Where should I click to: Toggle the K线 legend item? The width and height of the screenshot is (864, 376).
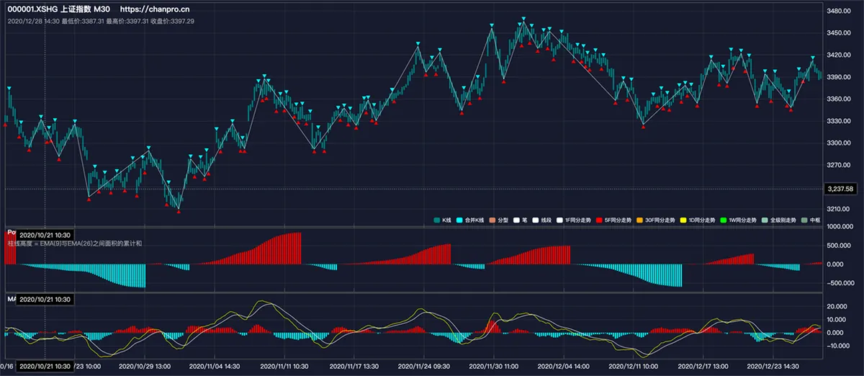pyautogui.click(x=443, y=220)
